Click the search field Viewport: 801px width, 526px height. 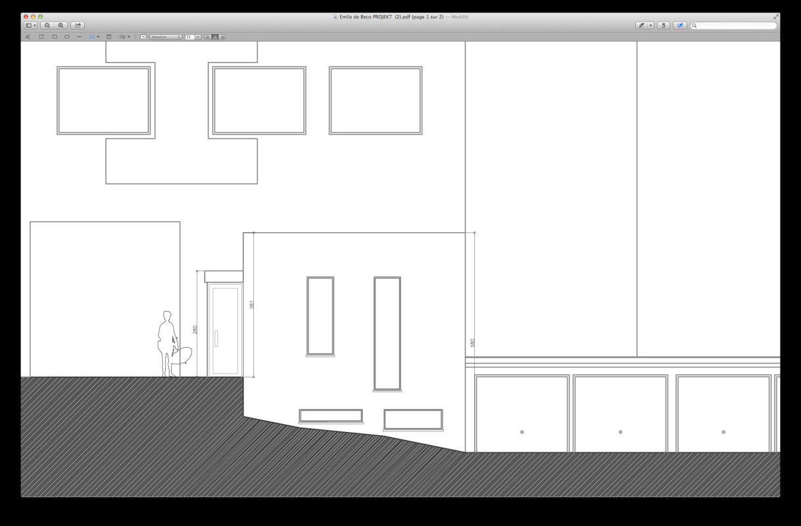pyautogui.click(x=736, y=26)
